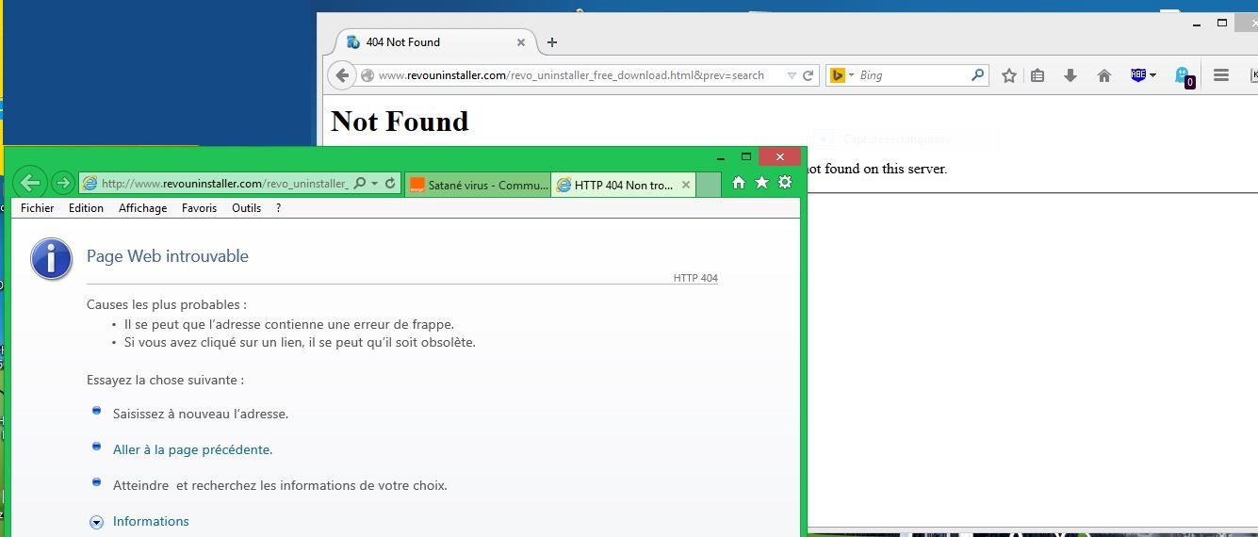The width and height of the screenshot is (1258, 537).
Task: Go forward in Internet Explorer window
Action: pos(62,183)
